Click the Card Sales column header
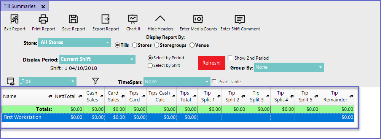The image size is (381, 139). [x=115, y=96]
